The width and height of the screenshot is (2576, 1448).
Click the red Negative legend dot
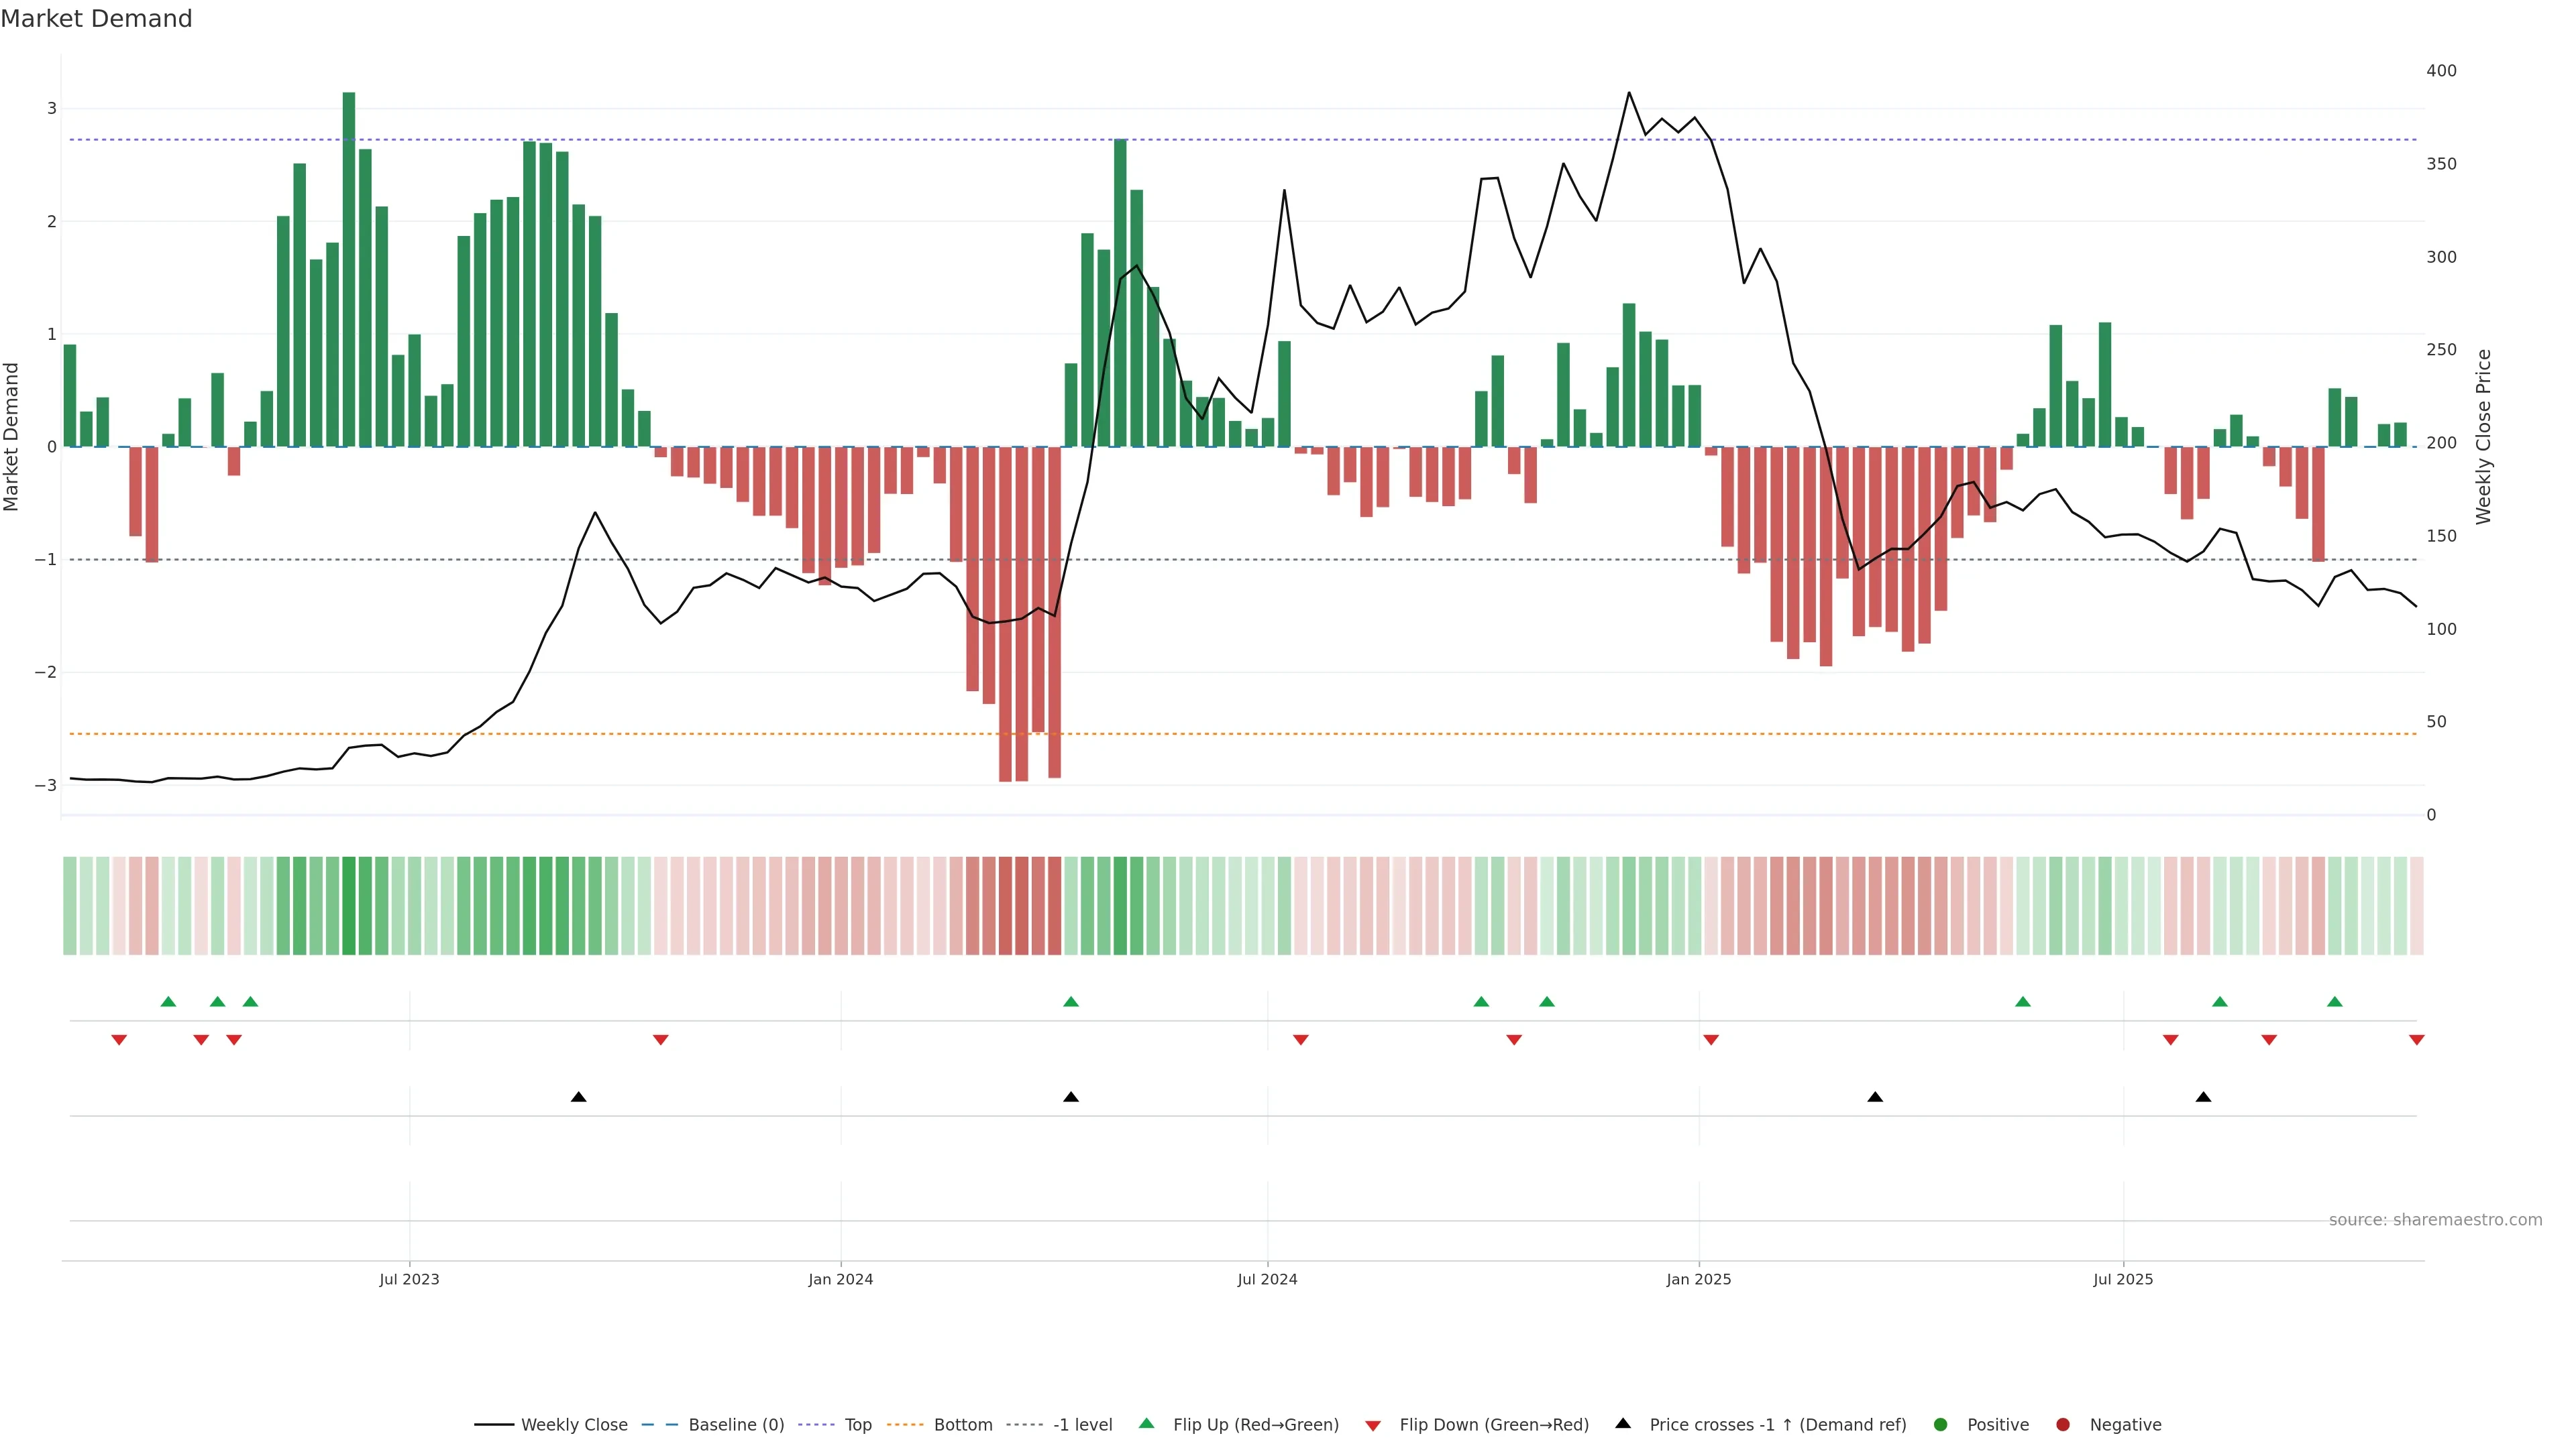click(2063, 1424)
